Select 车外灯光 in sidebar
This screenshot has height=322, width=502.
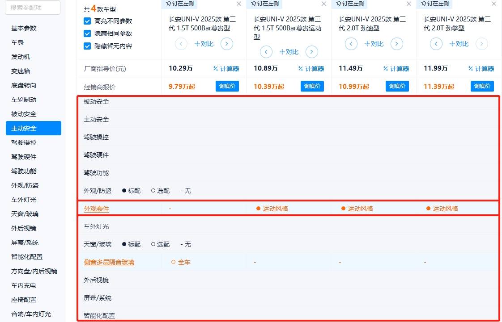tap(24, 200)
